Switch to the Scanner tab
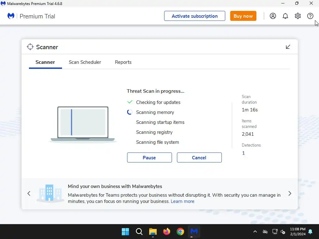The width and height of the screenshot is (319, 239). coord(45,62)
